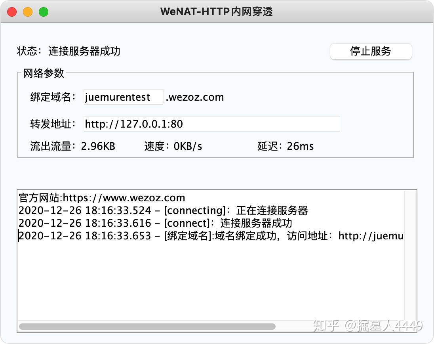
Task: Focus the 绑定域名 field containing juemurentest
Action: [x=124, y=97]
